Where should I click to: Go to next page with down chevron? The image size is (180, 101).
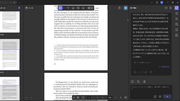103,98
